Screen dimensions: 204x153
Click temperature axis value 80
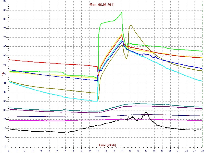click(5, 19)
